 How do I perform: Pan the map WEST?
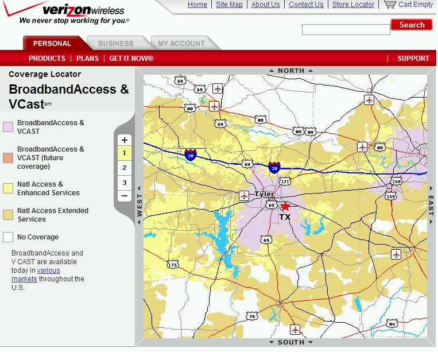139,205
